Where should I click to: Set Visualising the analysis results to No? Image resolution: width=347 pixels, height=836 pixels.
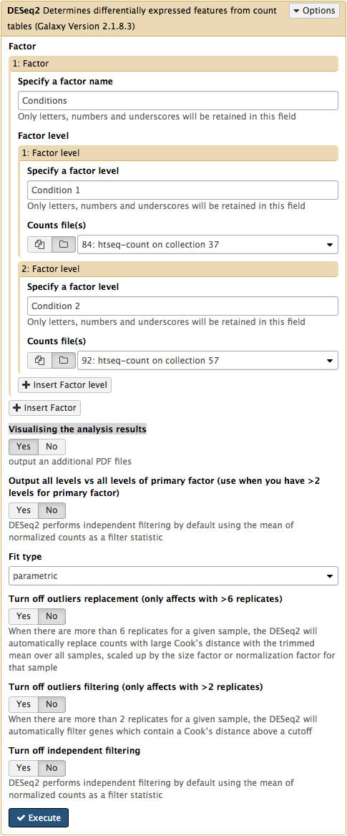pyautogui.click(x=52, y=447)
